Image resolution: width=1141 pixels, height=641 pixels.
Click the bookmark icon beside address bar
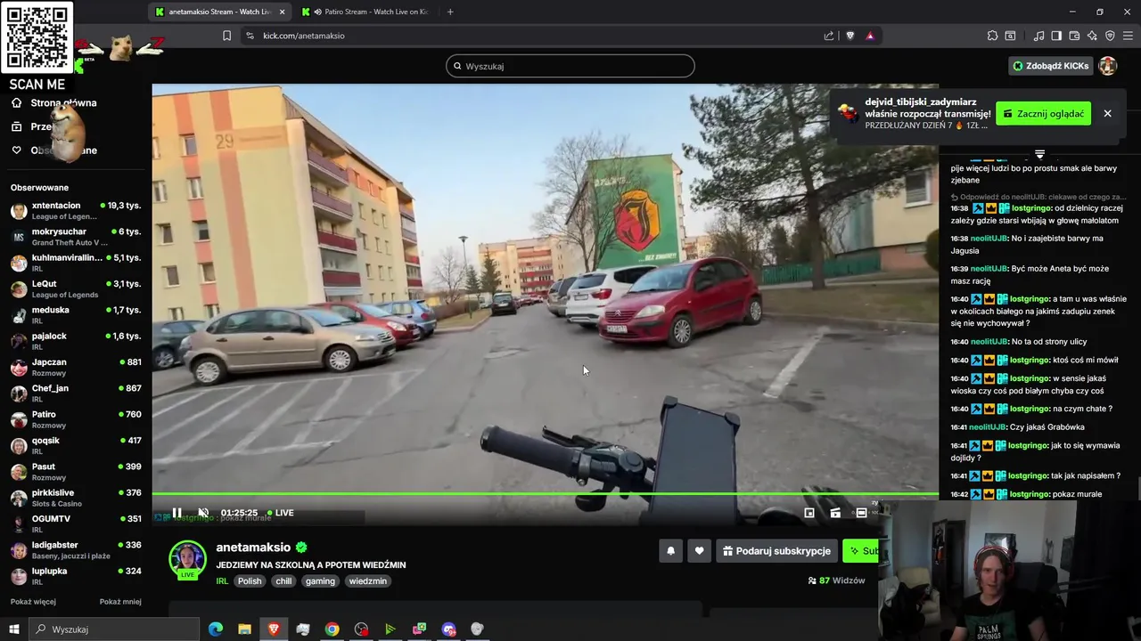(x=226, y=36)
